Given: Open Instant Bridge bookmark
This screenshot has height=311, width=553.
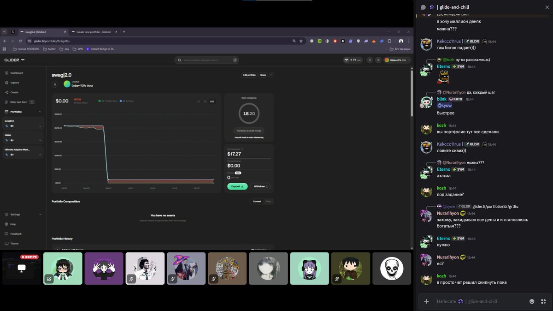Looking at the screenshot, I should (100, 48).
